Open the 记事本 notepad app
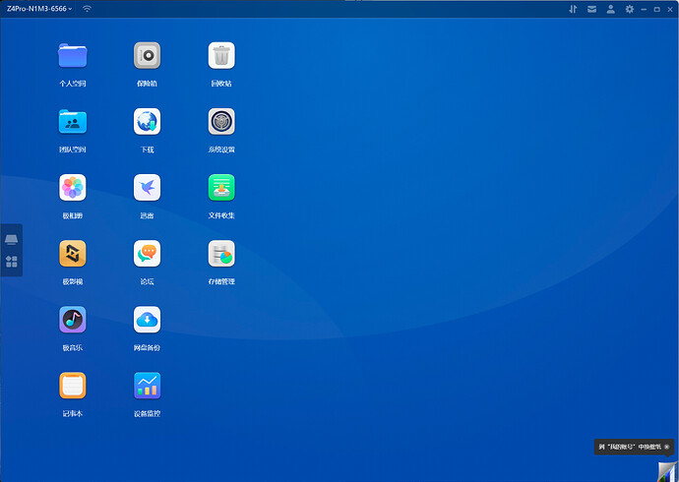 (x=73, y=386)
